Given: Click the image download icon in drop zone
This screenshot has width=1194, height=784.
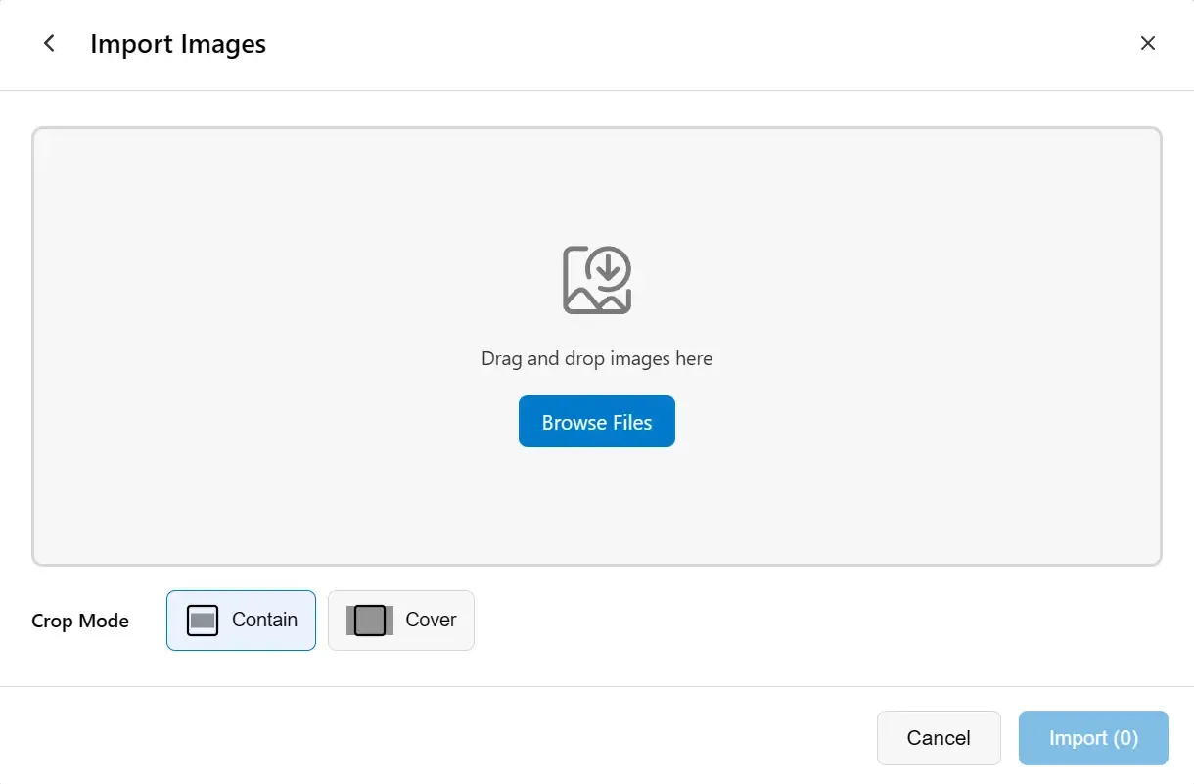Looking at the screenshot, I should [x=597, y=280].
